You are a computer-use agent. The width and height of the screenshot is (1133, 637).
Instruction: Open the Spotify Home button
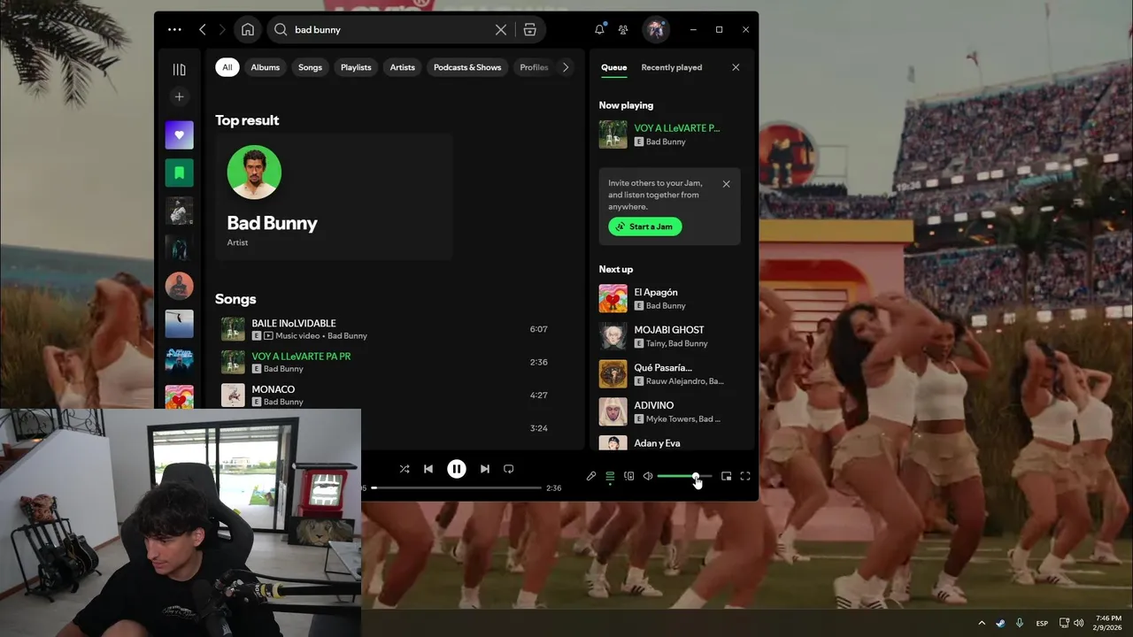tap(248, 29)
